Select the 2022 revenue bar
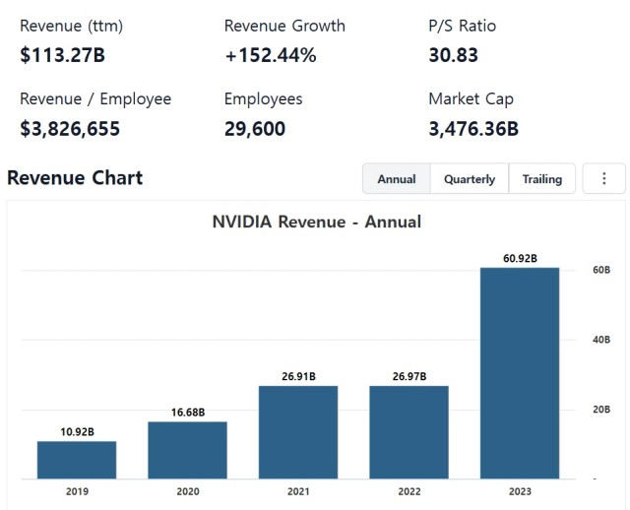The image size is (630, 510). click(409, 432)
